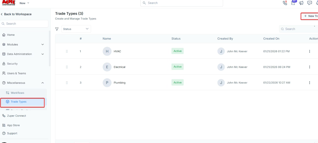
Task: Open Zuper Connect from sidebar
Action: 17,116
